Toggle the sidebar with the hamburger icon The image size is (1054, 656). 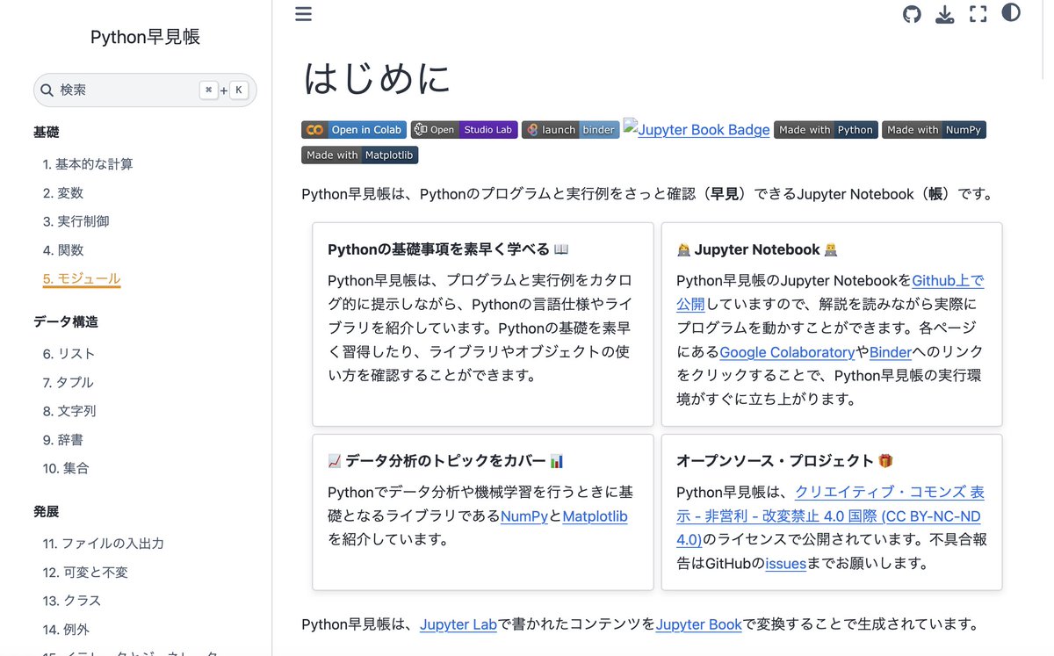(303, 14)
